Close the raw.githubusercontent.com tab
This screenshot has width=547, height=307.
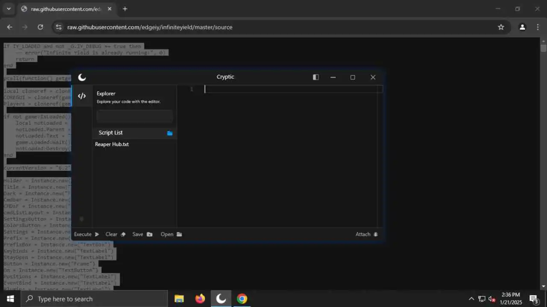point(109,9)
